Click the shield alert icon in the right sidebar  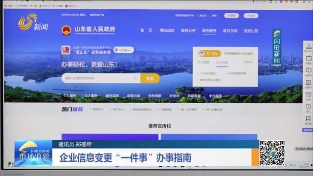click(309, 107)
